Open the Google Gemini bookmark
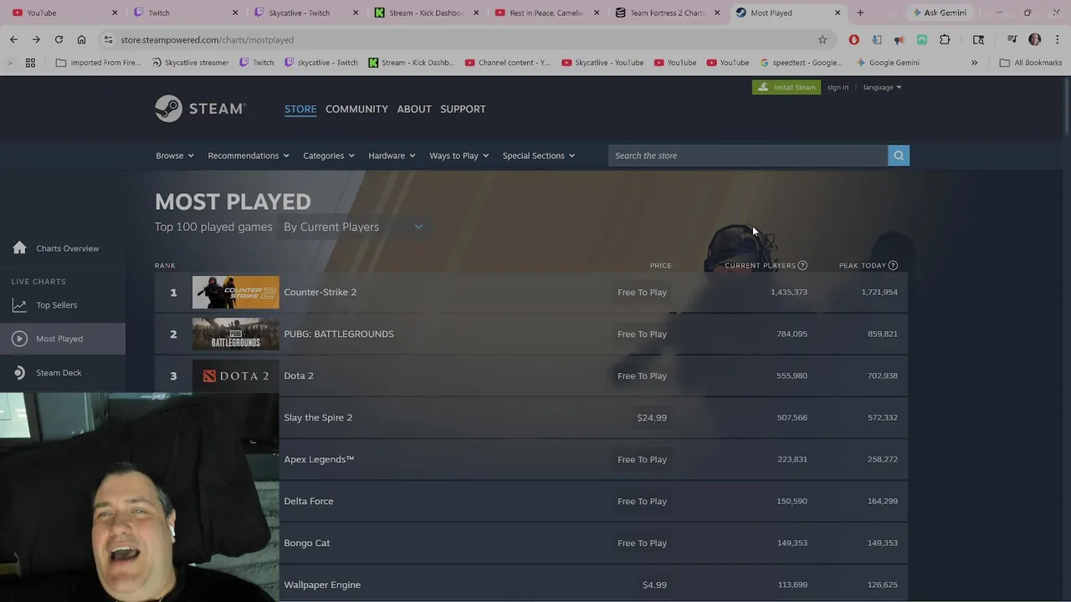 (x=887, y=63)
